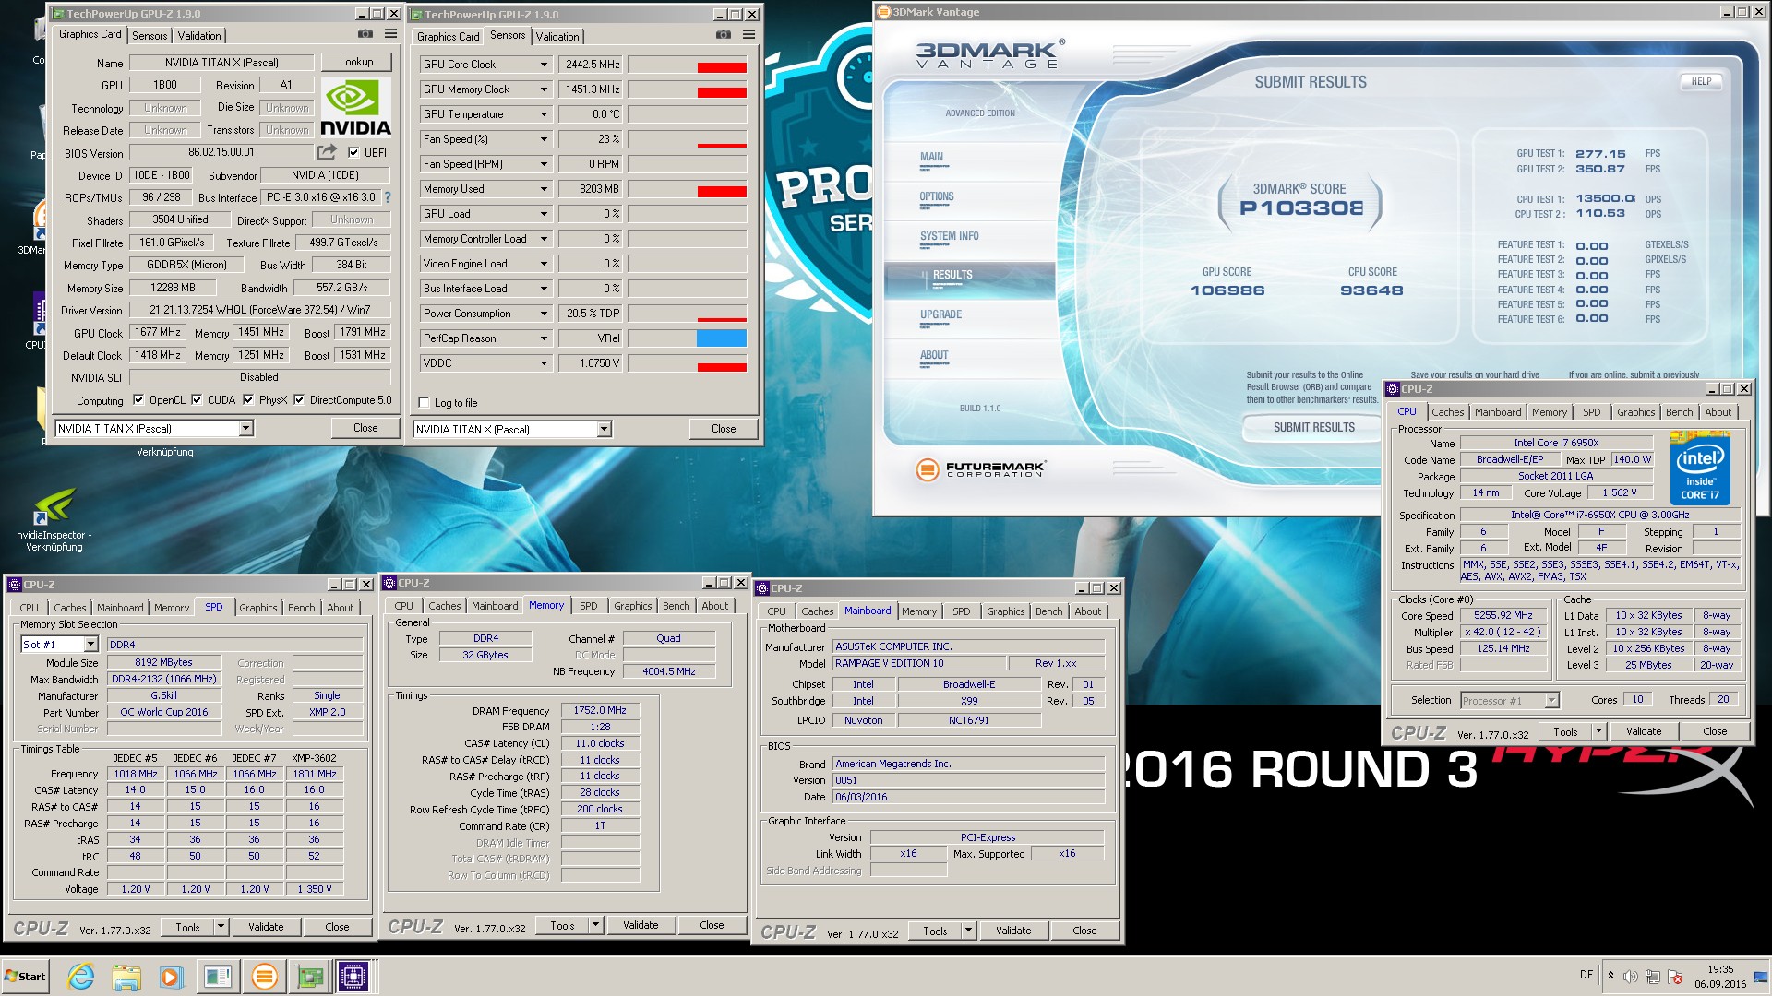Image resolution: width=1772 pixels, height=996 pixels.
Task: Click the blue question mark beside Bus Interface
Action: [x=388, y=197]
